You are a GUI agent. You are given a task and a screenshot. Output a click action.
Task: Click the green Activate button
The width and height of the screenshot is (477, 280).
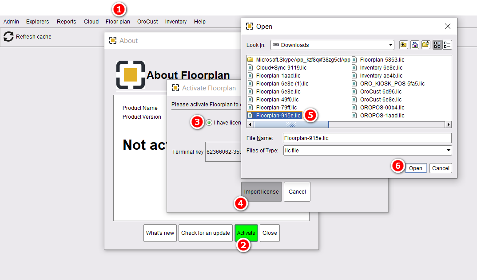[246, 233]
